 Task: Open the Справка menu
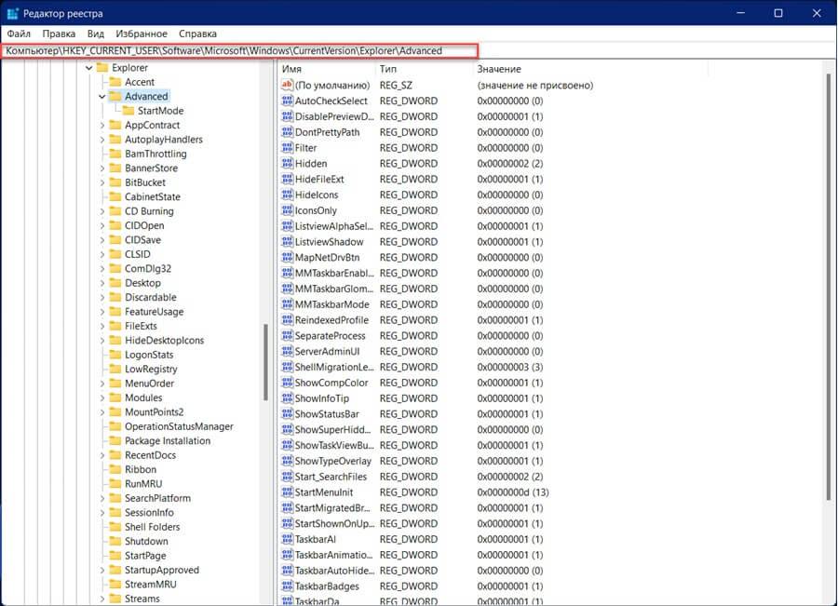(x=197, y=34)
